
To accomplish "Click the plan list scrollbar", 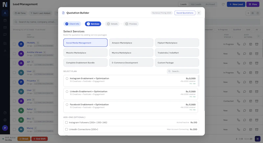I will coord(199,81).
